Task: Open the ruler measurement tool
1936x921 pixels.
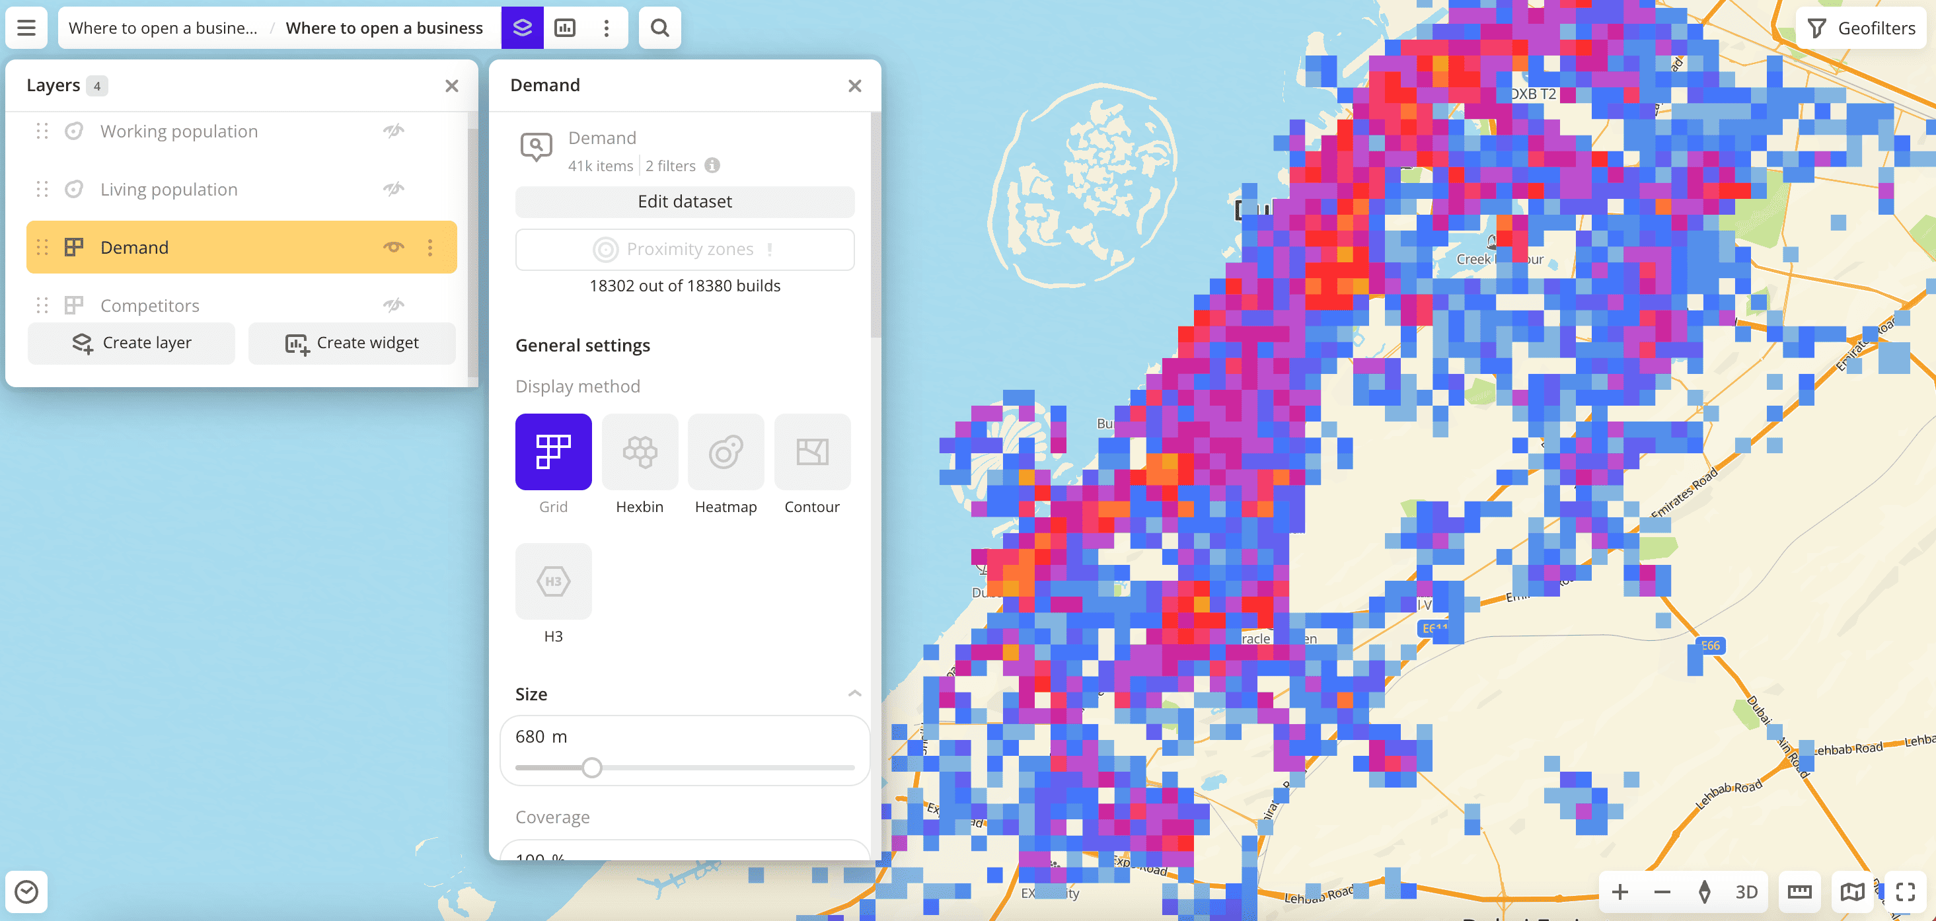Action: coord(1799,892)
